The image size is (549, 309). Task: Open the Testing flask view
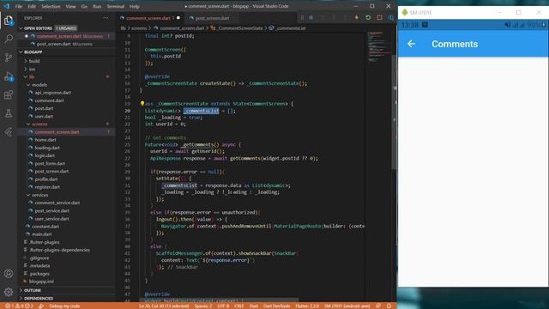tap(9, 113)
